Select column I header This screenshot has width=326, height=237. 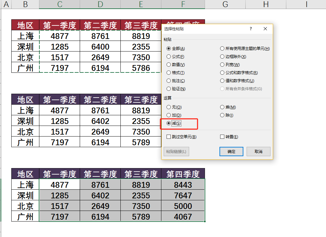(306, 4)
